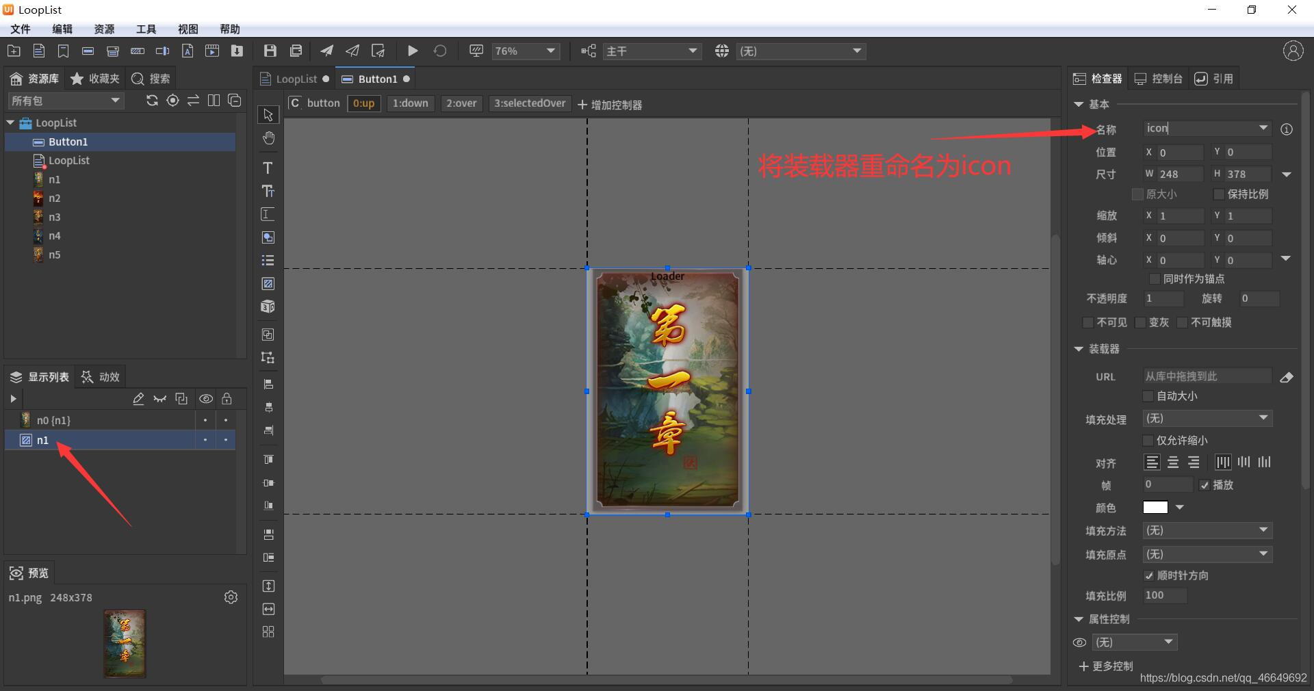
Task: Enable the 保持比例 checkbox
Action: (x=1218, y=194)
